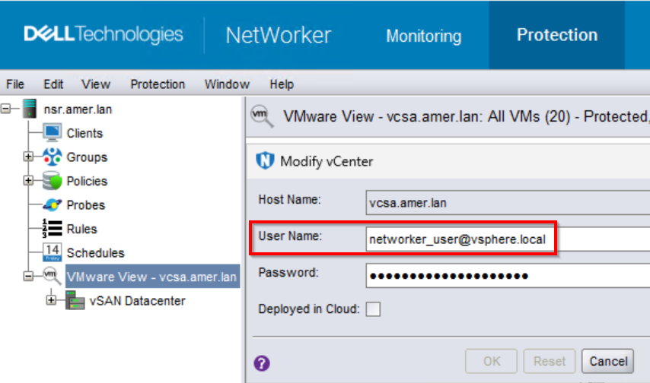The height and width of the screenshot is (383, 650).
Task: Open the Window menu
Action: (x=227, y=84)
